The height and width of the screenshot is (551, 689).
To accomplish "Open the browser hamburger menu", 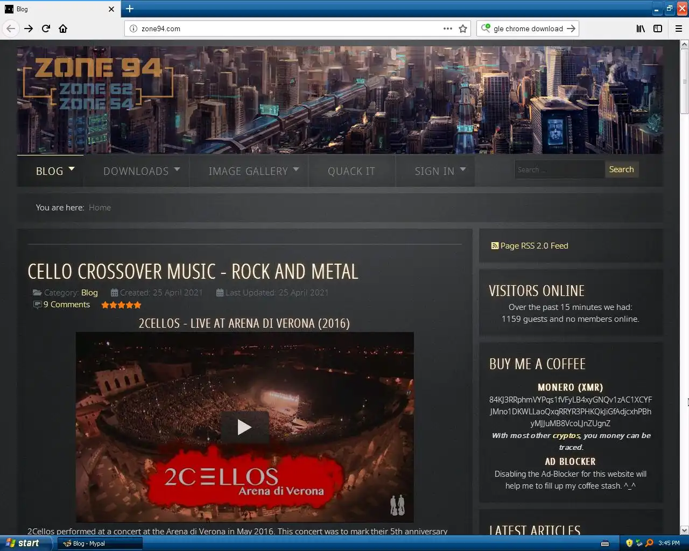I will pos(679,29).
